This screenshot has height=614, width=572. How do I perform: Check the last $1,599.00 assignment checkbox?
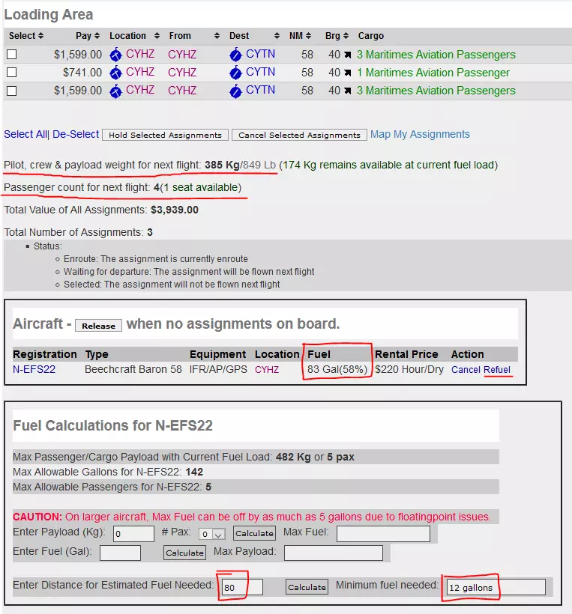point(12,91)
